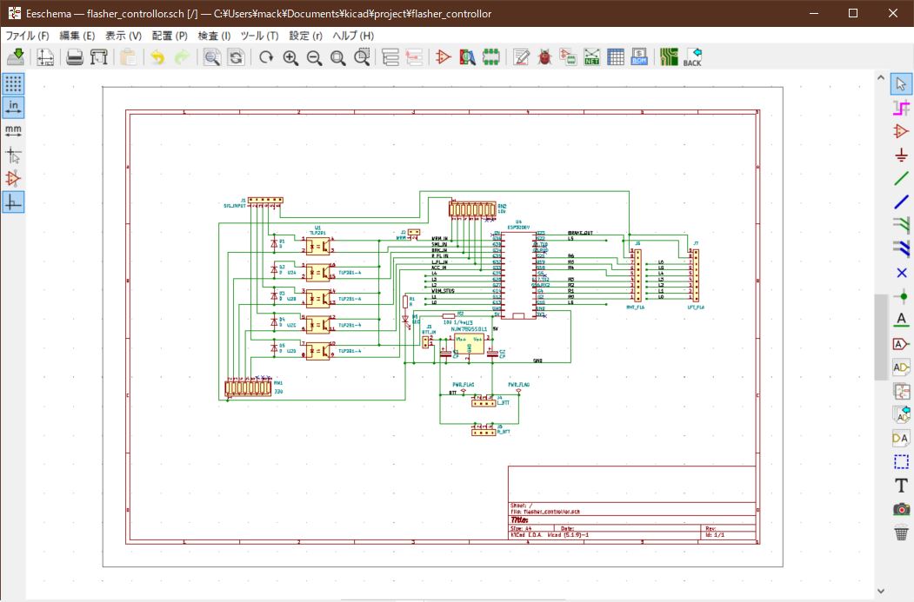Select the highlight net tool

point(902,108)
